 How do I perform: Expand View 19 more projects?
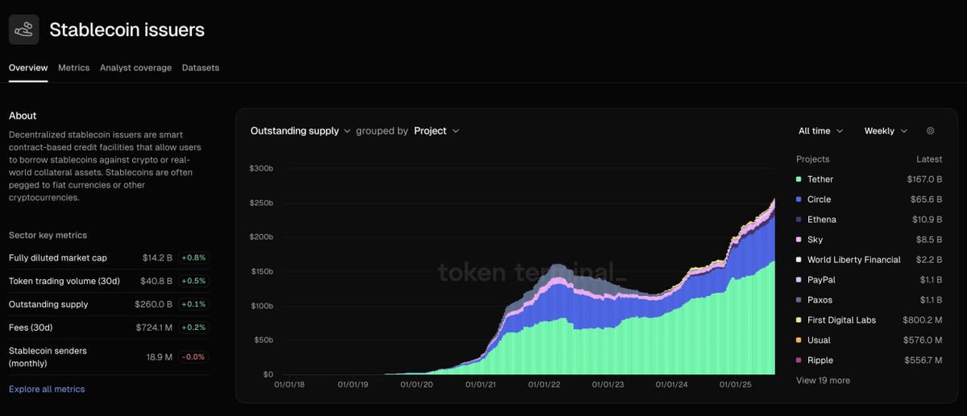point(823,381)
